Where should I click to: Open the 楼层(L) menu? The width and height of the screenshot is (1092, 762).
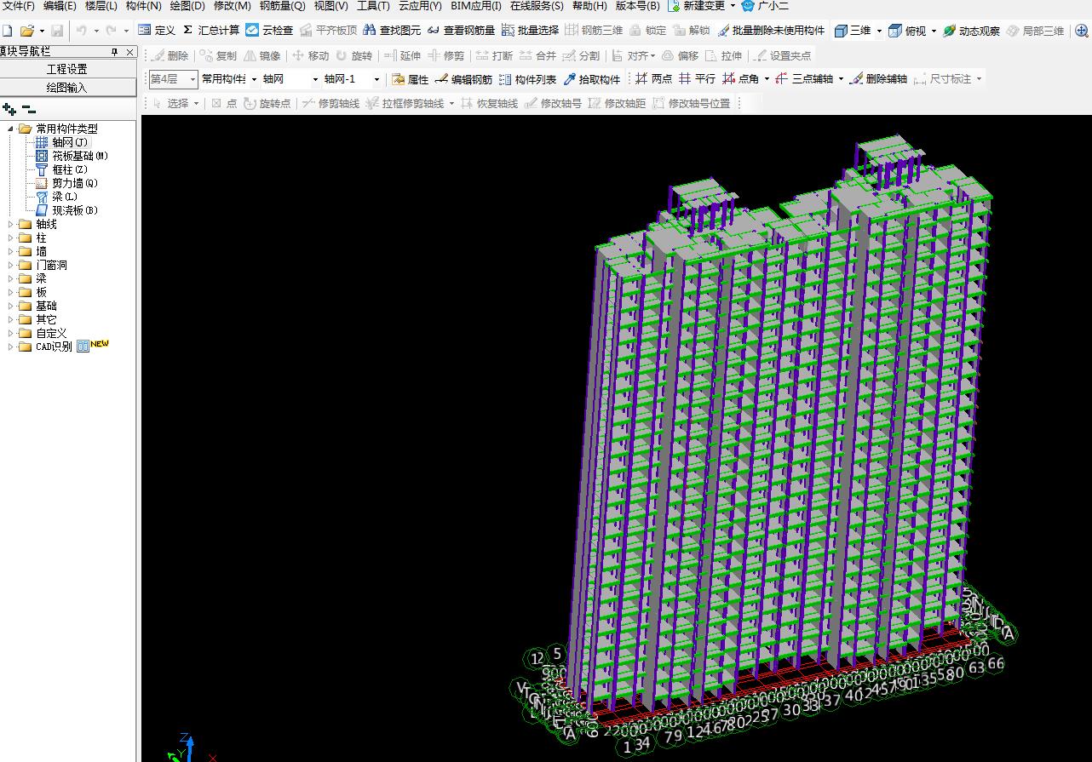pyautogui.click(x=101, y=6)
